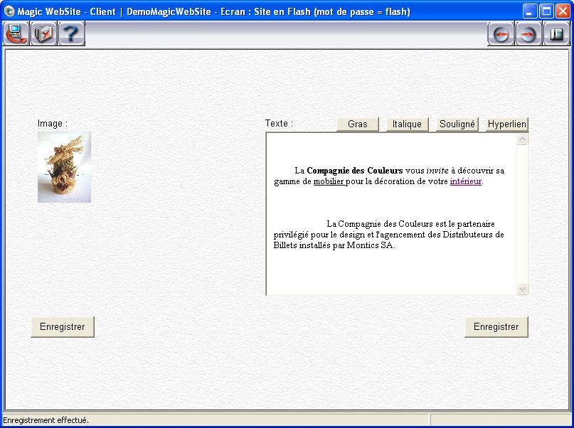
Task: Place cursor in the Montics SA paragraph
Action: (388, 235)
